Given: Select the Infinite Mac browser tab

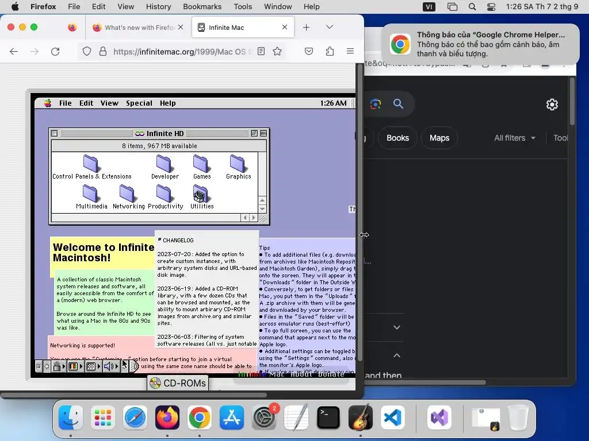Looking at the screenshot, I should click(x=242, y=28).
